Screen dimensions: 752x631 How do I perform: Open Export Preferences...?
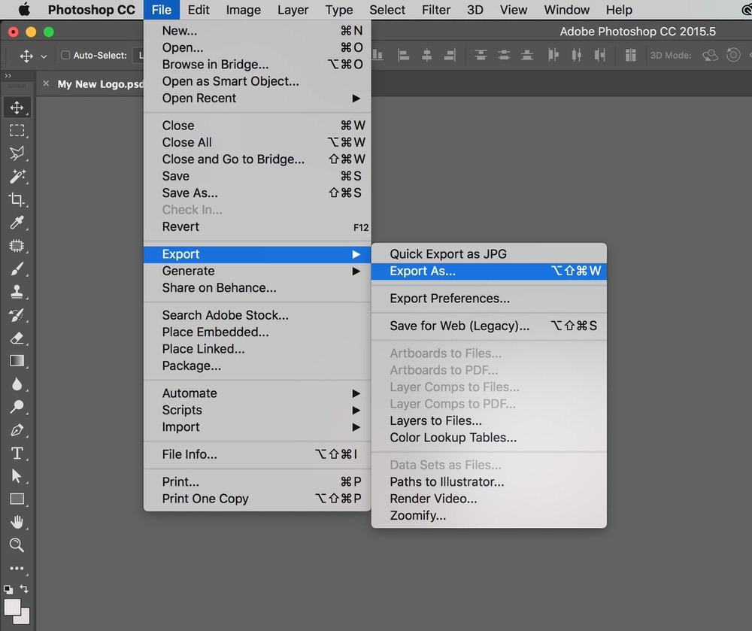pos(489,299)
